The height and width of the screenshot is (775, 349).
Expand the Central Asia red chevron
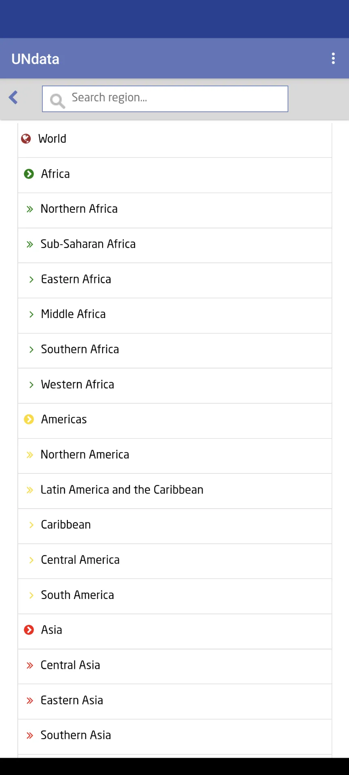point(29,665)
